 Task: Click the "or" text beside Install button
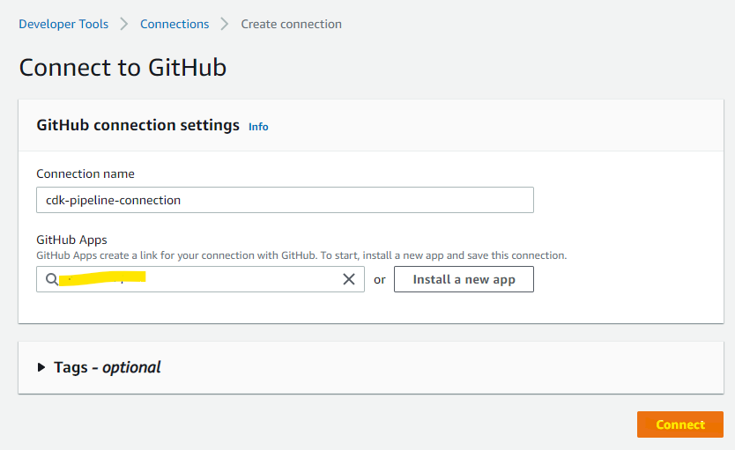pyautogui.click(x=379, y=279)
